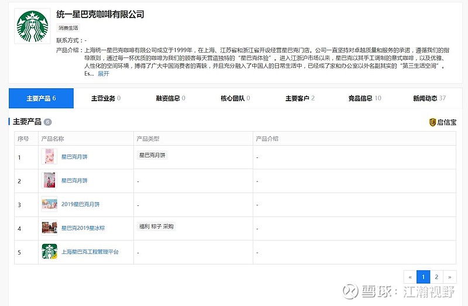The height and width of the screenshot is (306, 468).
Task: Open the 星巴克2019星冰粽 link
Action: point(83,228)
